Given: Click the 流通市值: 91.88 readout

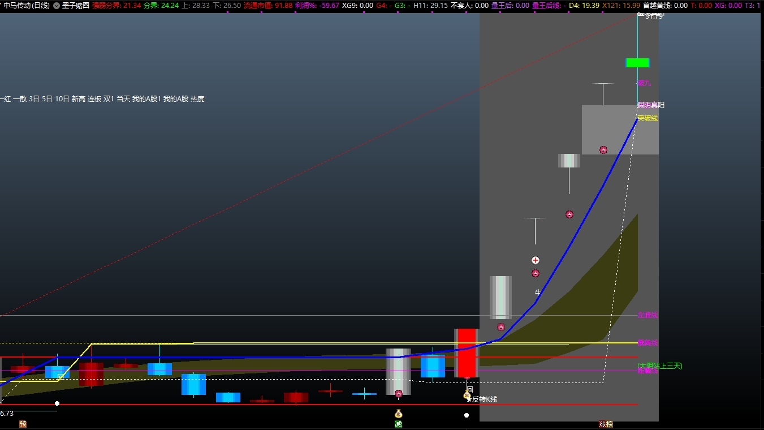Looking at the screenshot, I should (x=268, y=6).
